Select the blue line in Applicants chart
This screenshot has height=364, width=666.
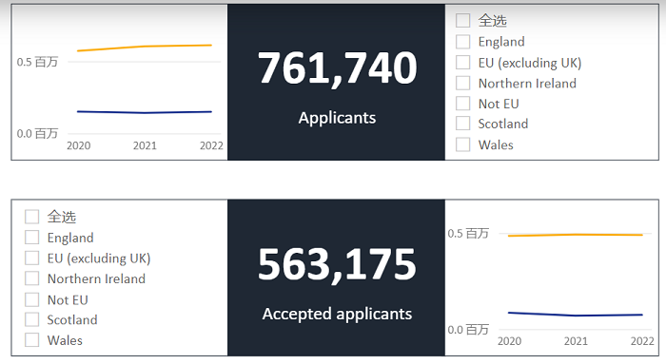pos(145,112)
